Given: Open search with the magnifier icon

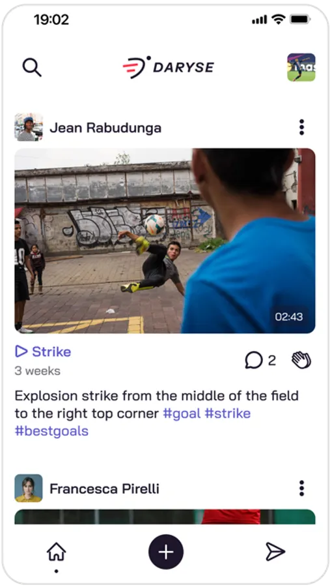Looking at the screenshot, I should pos(32,67).
